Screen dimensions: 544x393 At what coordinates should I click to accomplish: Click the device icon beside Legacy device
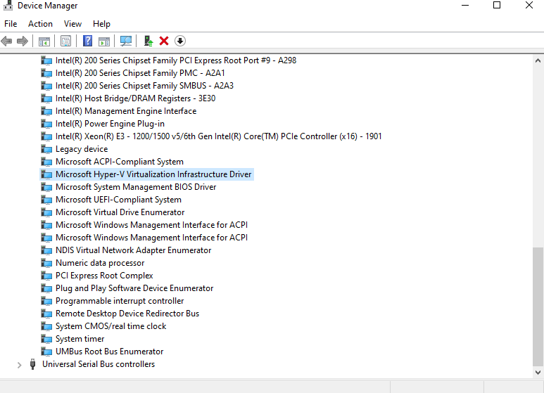46,149
